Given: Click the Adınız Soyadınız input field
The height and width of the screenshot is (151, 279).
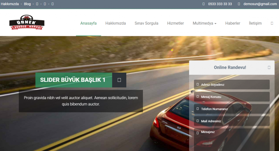Looking at the screenshot, I should point(232,85).
